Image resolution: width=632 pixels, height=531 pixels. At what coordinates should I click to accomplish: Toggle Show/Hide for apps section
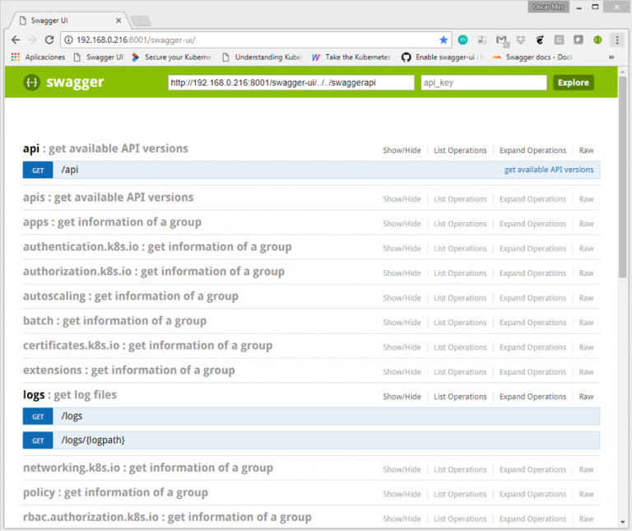coord(402,224)
